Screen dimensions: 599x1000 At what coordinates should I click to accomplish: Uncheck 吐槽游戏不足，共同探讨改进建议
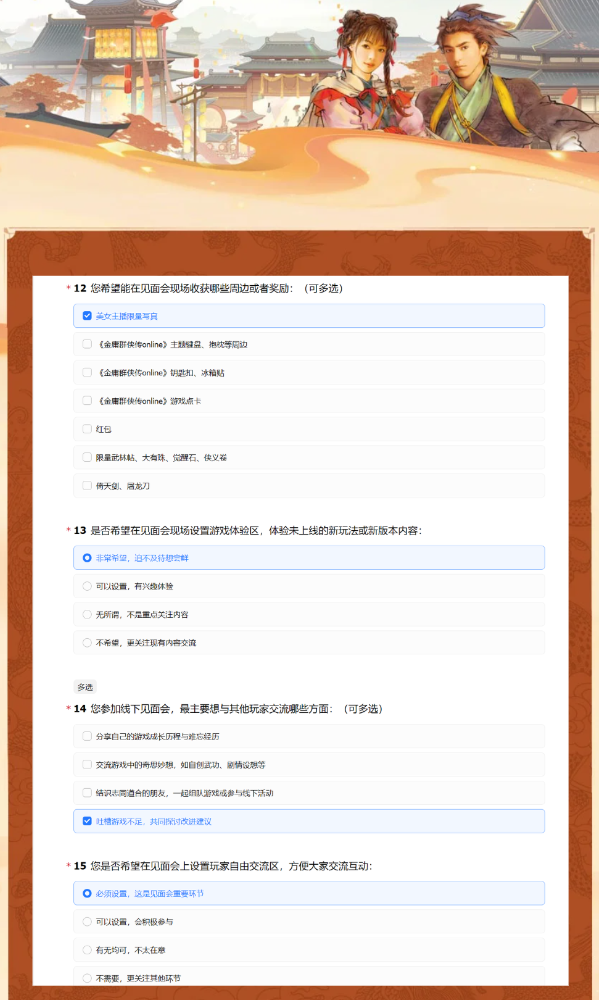coord(309,822)
